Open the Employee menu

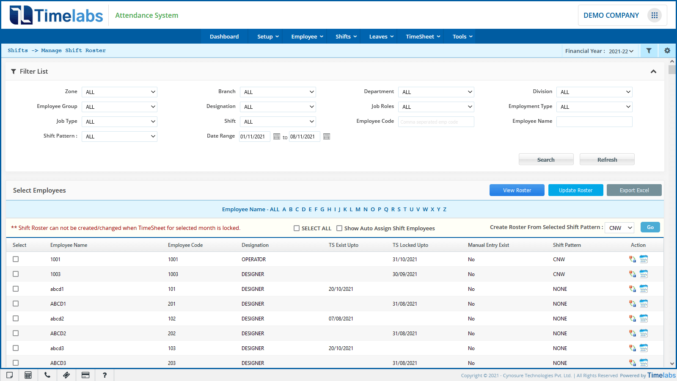(x=307, y=36)
